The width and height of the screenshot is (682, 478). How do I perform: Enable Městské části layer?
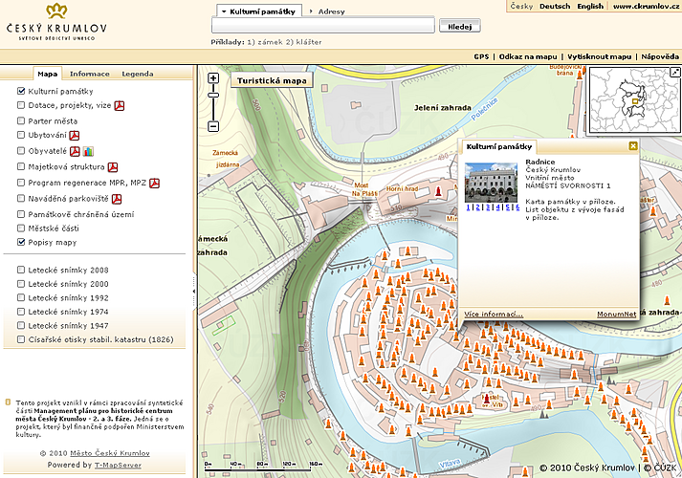point(21,228)
